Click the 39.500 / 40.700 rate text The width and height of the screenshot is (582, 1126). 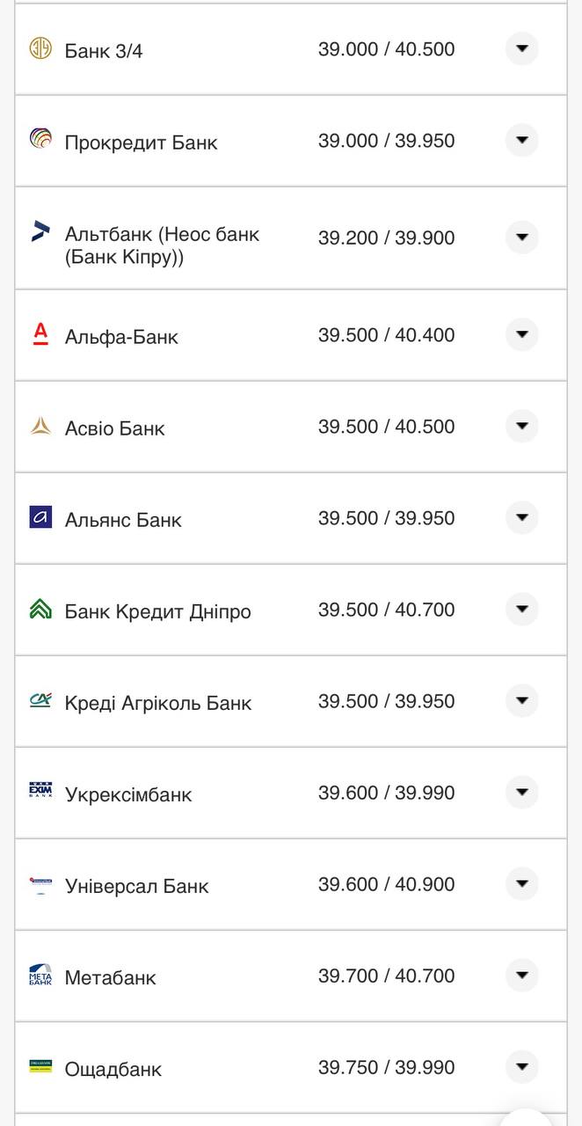[x=385, y=610]
